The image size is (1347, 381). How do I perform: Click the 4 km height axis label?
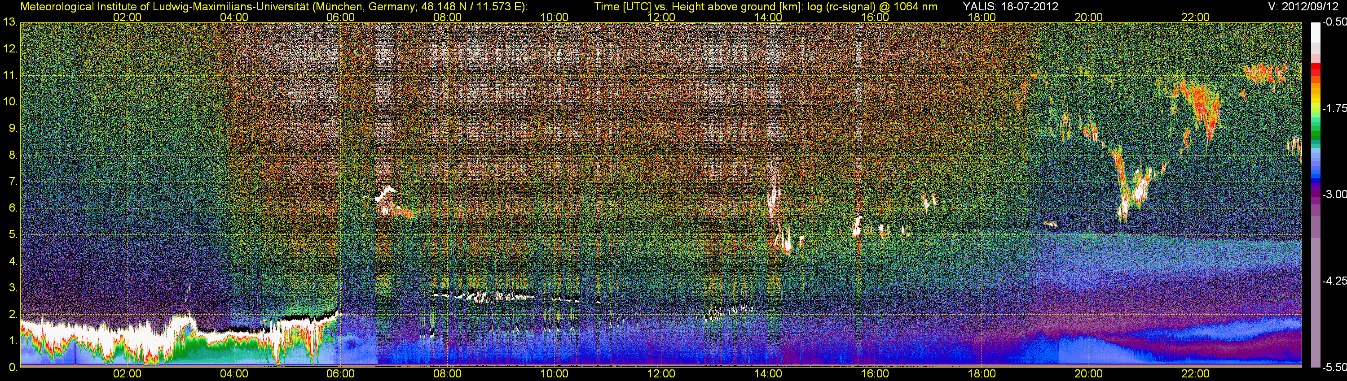click(x=13, y=261)
